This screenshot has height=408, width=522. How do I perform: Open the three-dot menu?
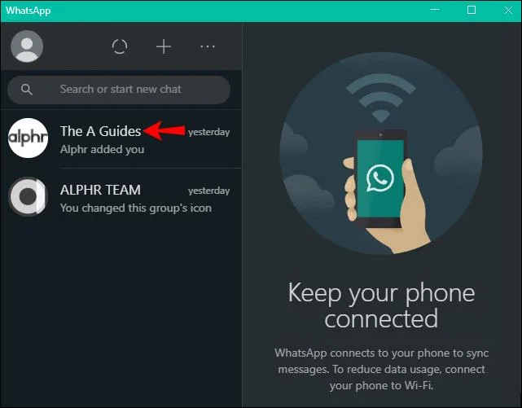[208, 46]
